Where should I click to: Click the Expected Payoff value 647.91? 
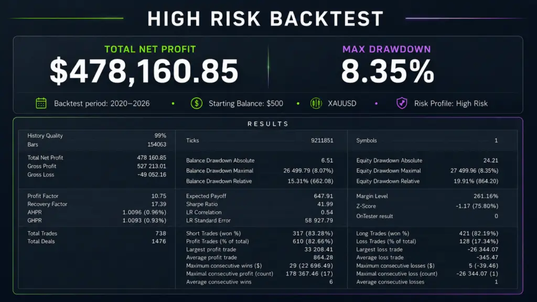(324, 196)
